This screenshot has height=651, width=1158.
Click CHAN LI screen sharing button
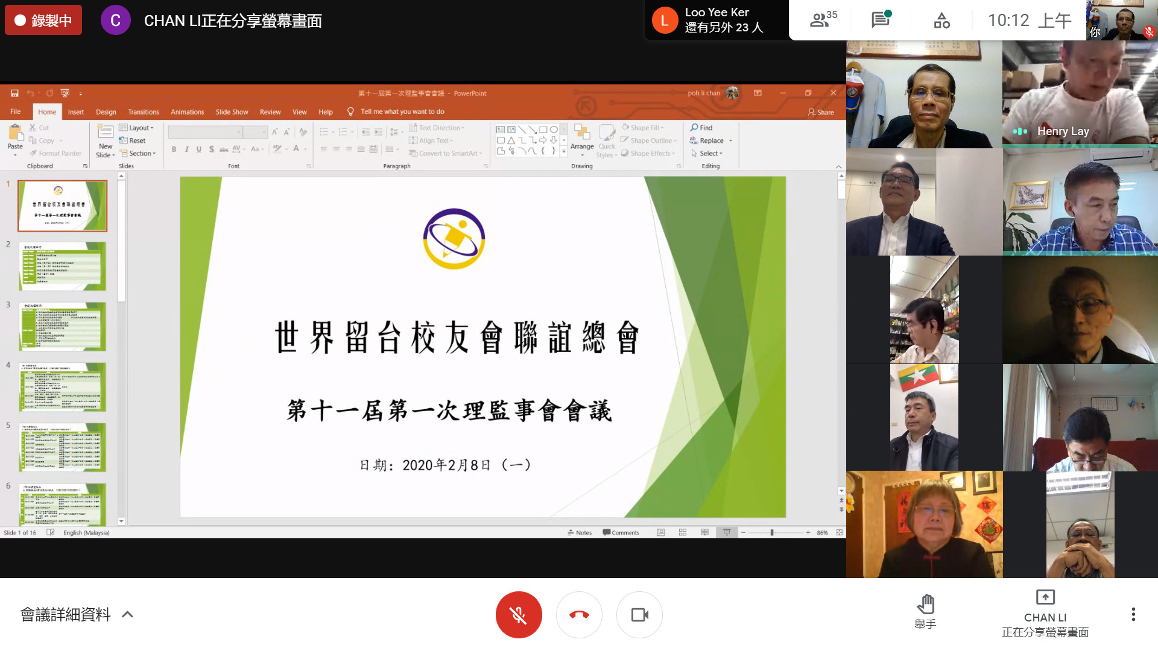point(1045,612)
